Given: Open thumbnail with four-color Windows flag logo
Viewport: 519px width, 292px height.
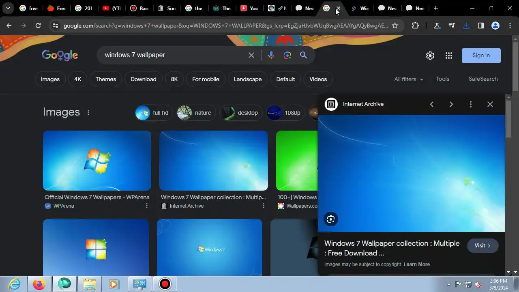Looking at the screenshot, I should (x=96, y=247).
